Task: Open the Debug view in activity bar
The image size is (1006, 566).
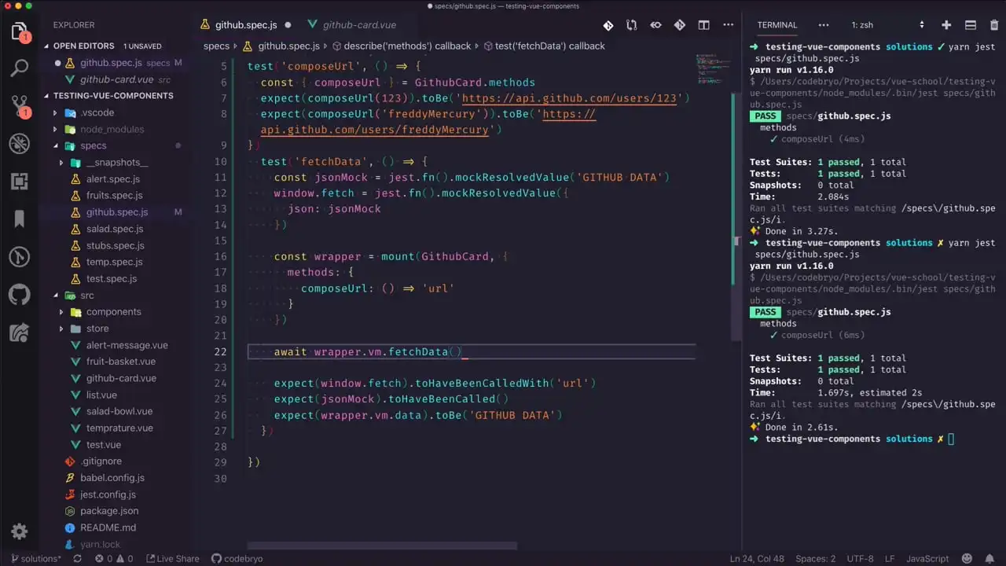Action: pyautogui.click(x=20, y=144)
